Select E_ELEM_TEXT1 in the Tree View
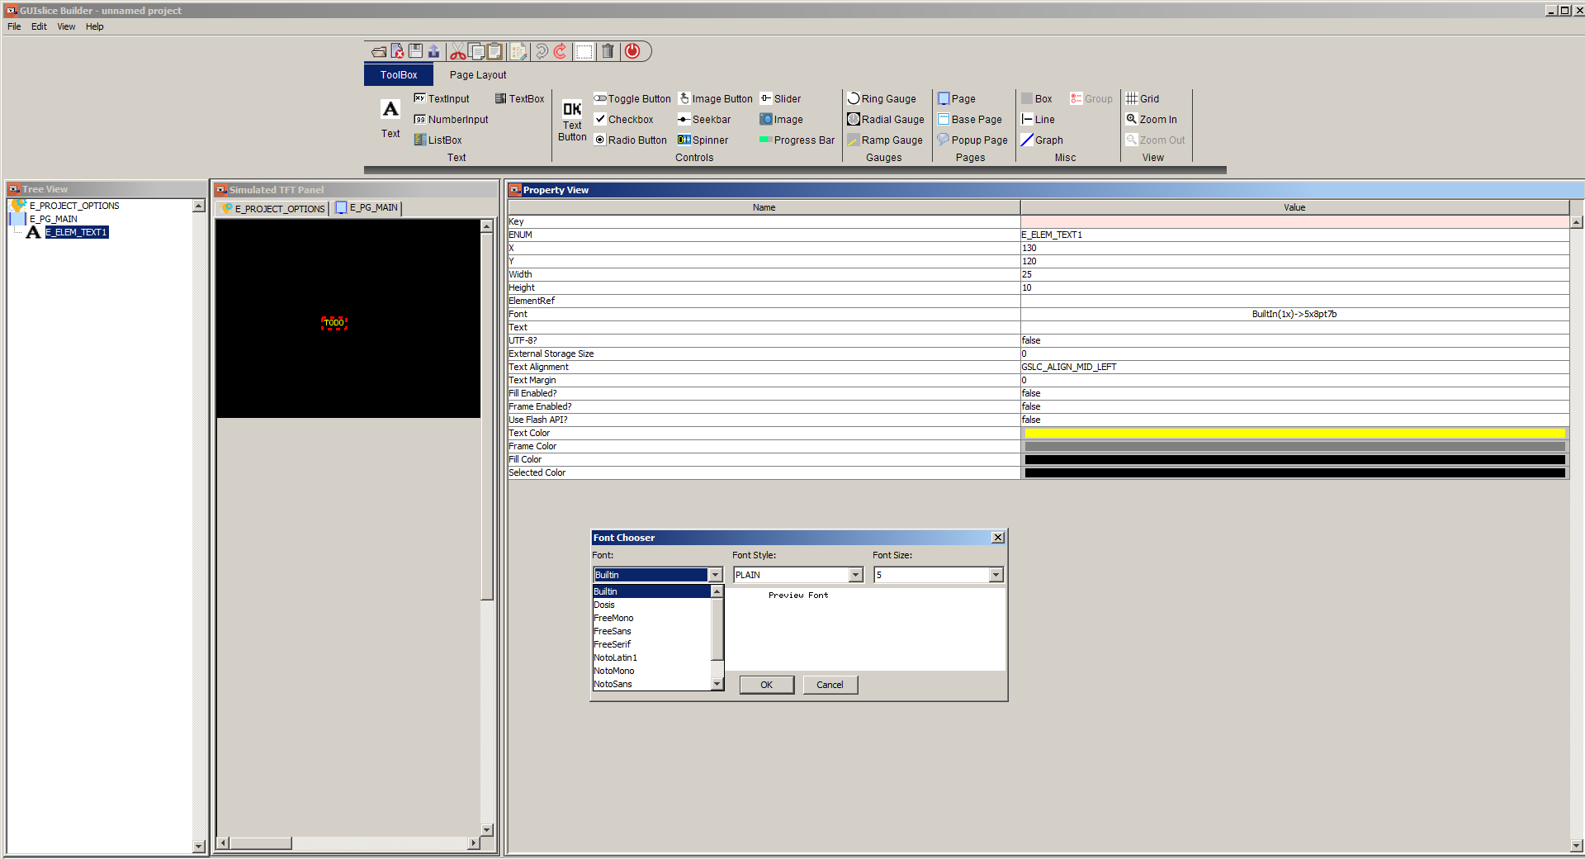This screenshot has width=1585, height=859. [x=76, y=232]
